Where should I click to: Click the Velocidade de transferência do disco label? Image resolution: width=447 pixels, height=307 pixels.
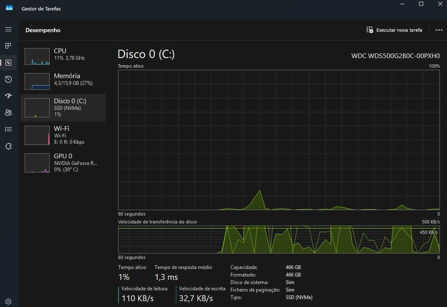[157, 222]
